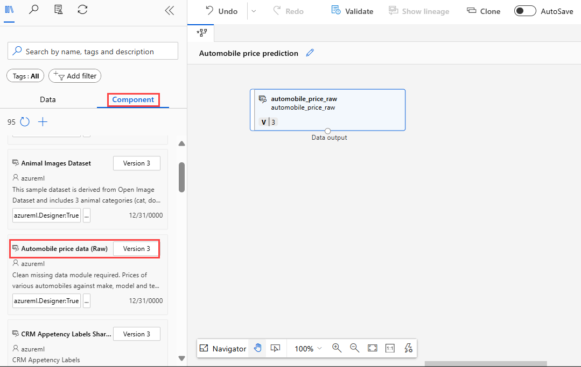Select the pipeline graph tab icon
This screenshot has width=581, height=367.
pos(201,33)
